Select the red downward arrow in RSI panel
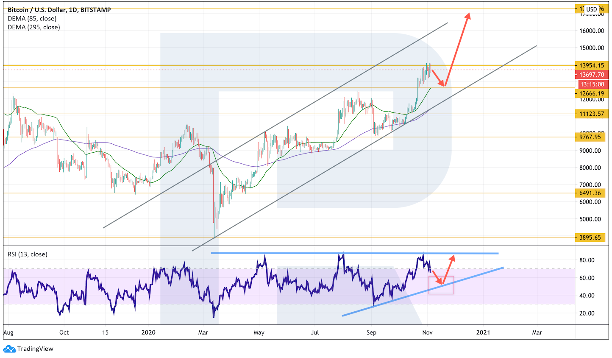 [x=437, y=277]
